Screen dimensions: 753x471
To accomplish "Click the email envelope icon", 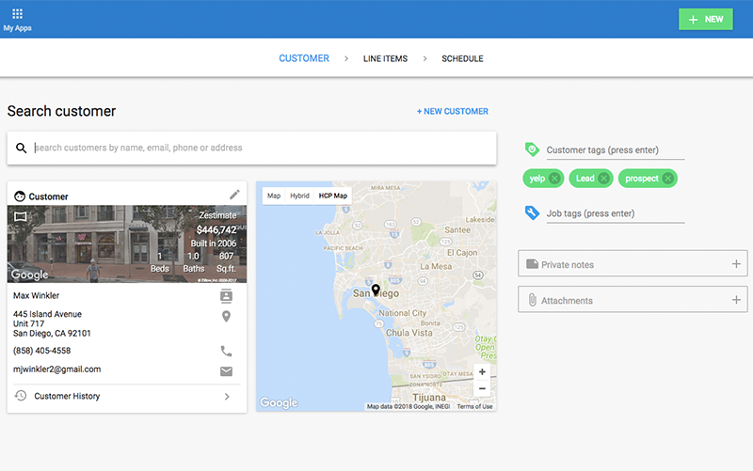I will point(226,371).
